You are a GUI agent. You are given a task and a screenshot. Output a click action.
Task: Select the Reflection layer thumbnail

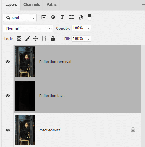(x=25, y=96)
